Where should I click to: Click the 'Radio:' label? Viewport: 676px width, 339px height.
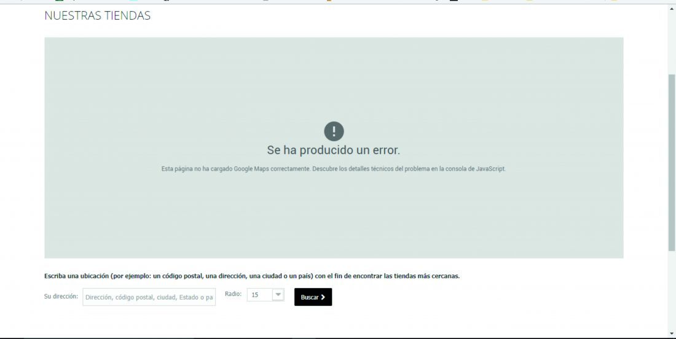[233, 294]
